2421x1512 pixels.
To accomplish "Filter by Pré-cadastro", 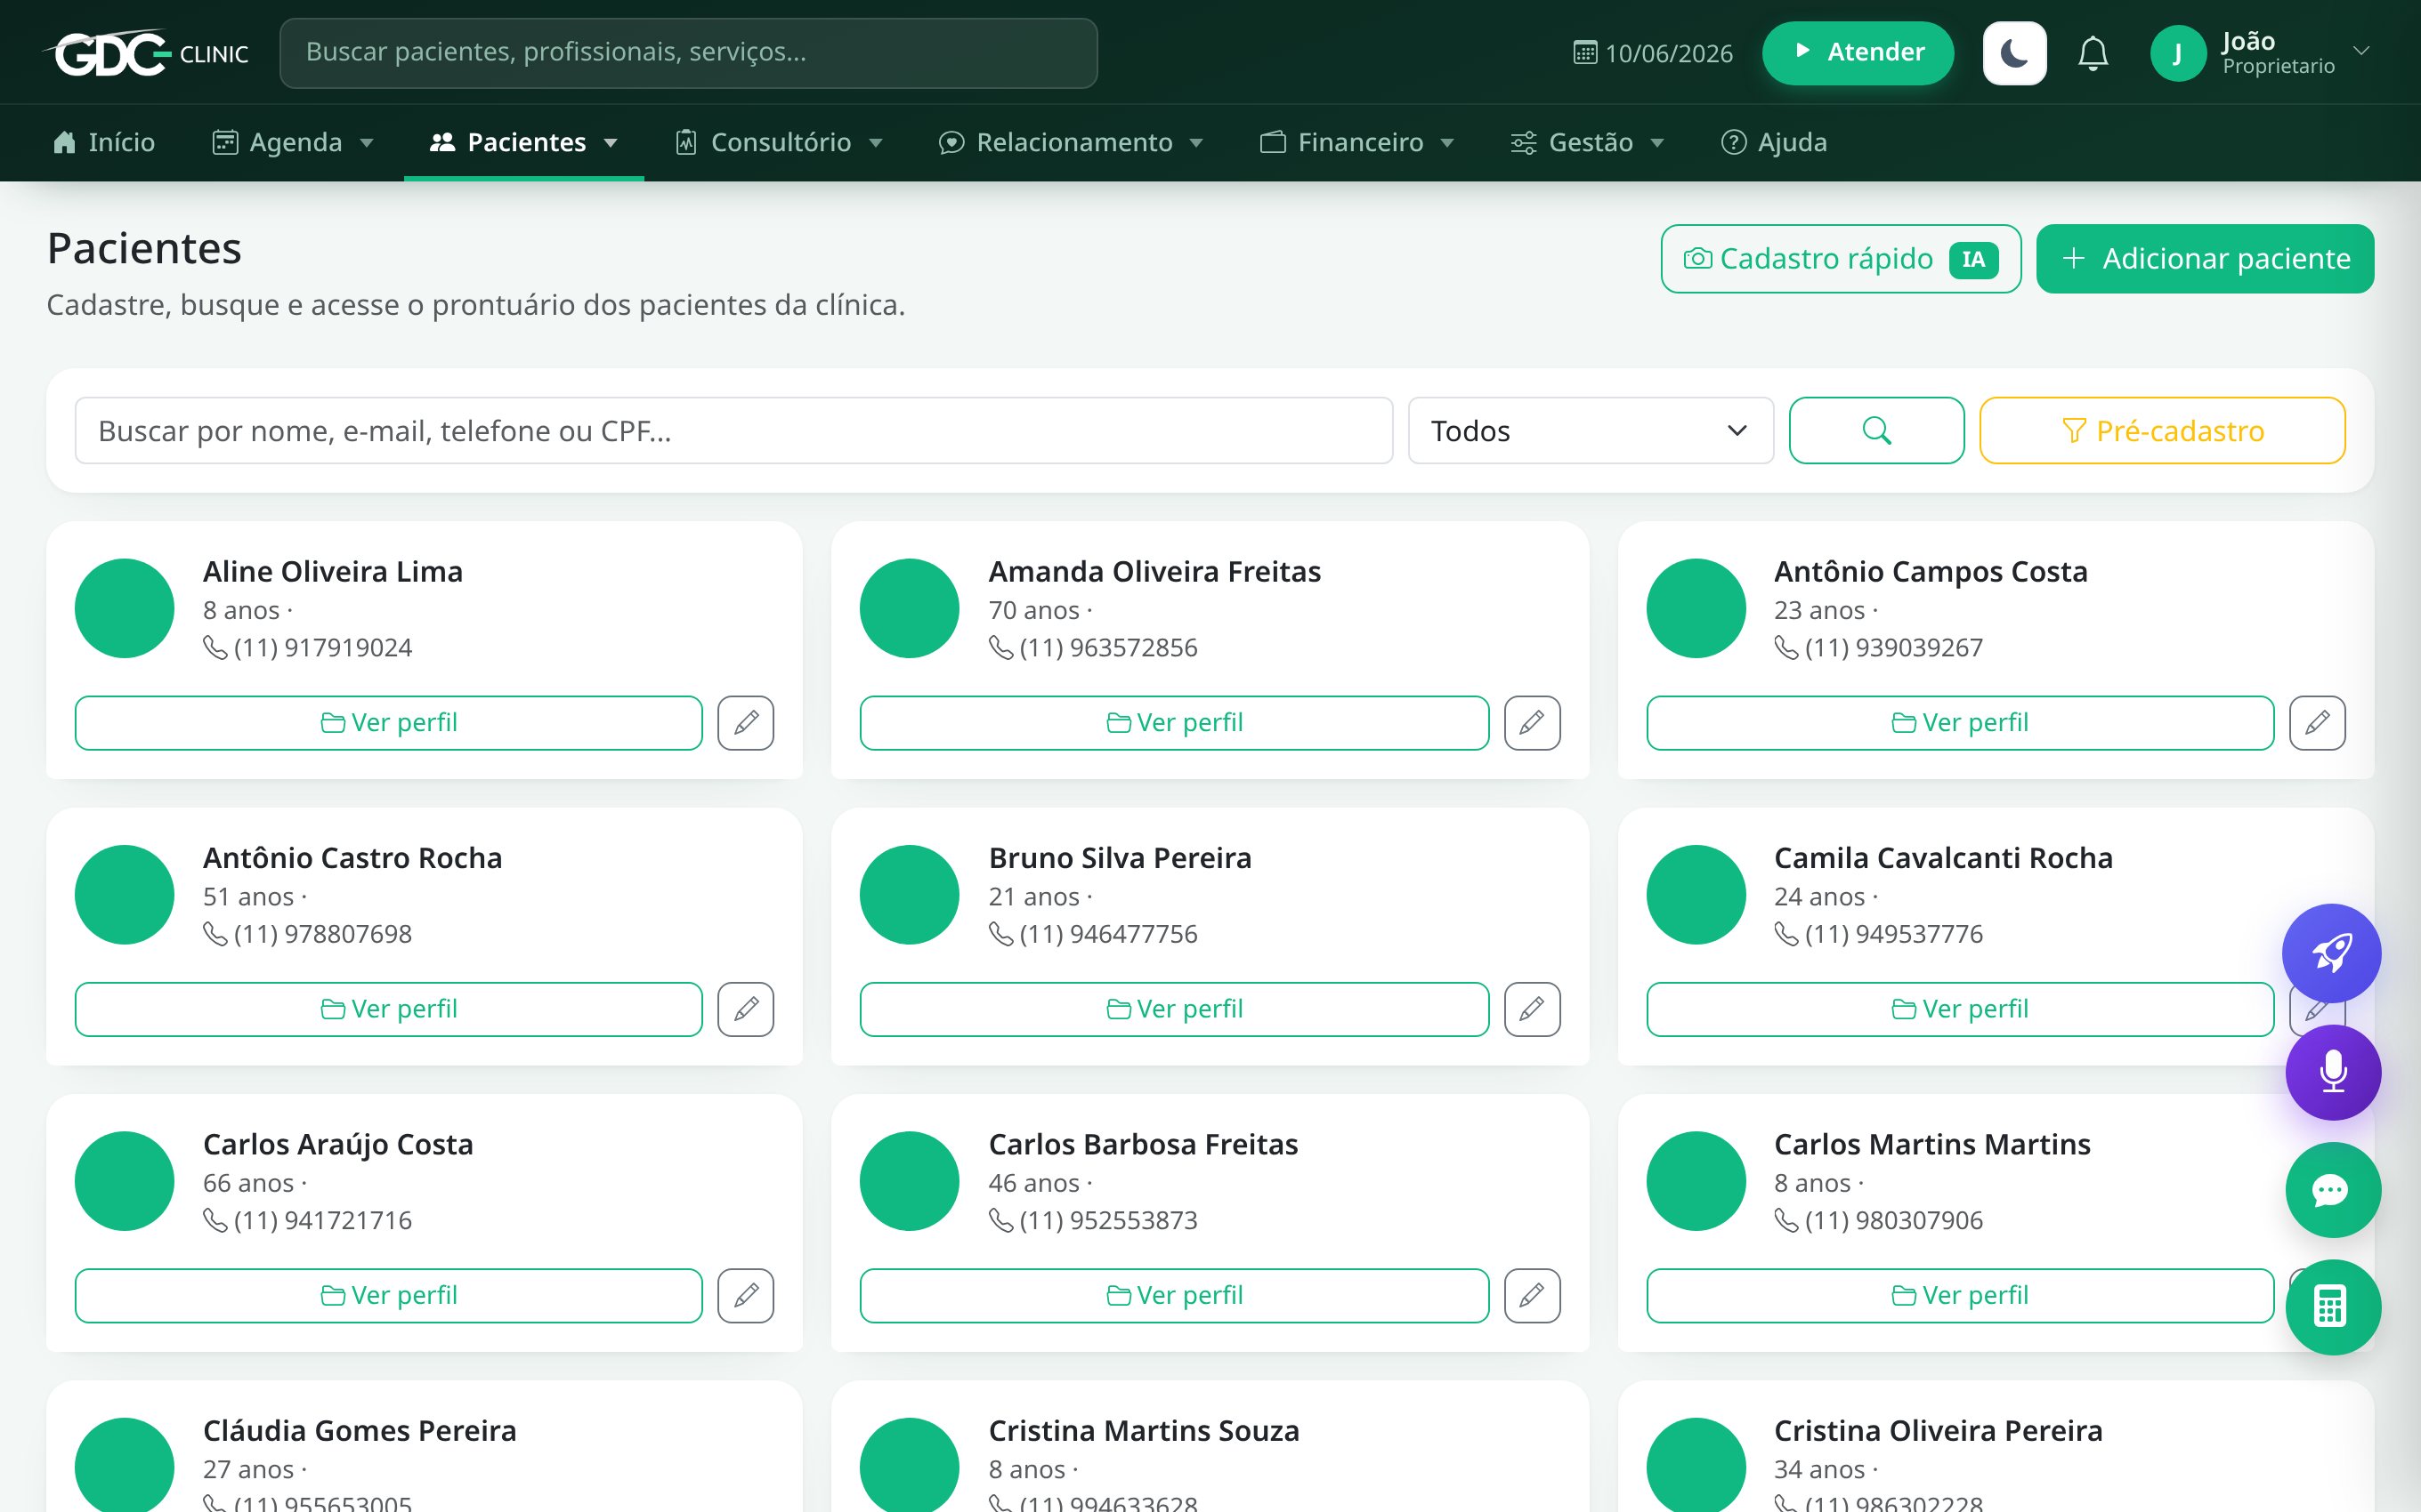I will (x=2162, y=431).
